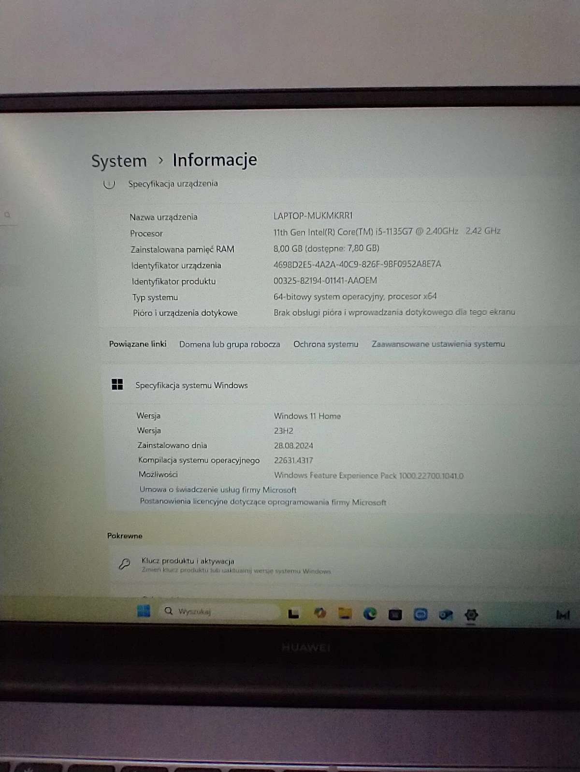
Task: Click Typ systemu label
Action: (155, 297)
